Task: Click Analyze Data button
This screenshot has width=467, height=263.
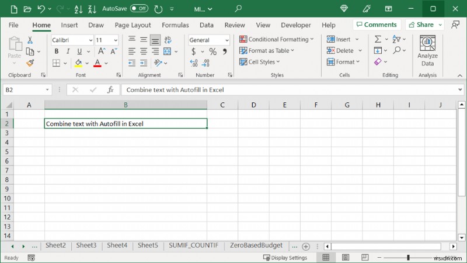Action: pyautogui.click(x=427, y=51)
